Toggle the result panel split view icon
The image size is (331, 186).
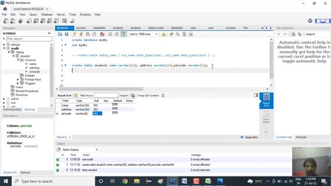coord(256,95)
